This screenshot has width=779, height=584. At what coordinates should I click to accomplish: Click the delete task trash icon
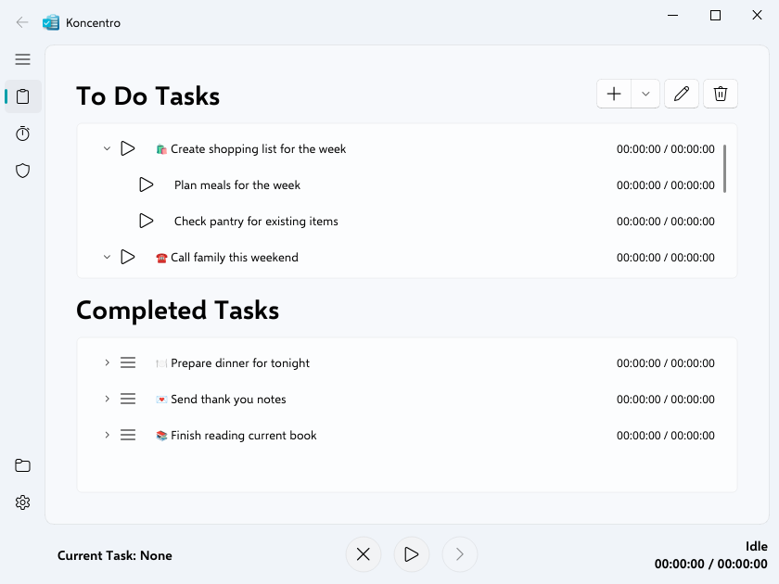(721, 94)
